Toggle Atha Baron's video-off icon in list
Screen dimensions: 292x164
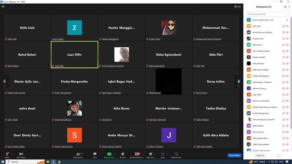(287, 45)
